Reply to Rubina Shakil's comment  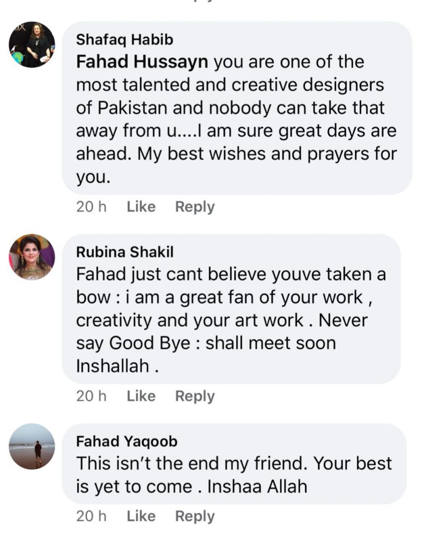194,396
